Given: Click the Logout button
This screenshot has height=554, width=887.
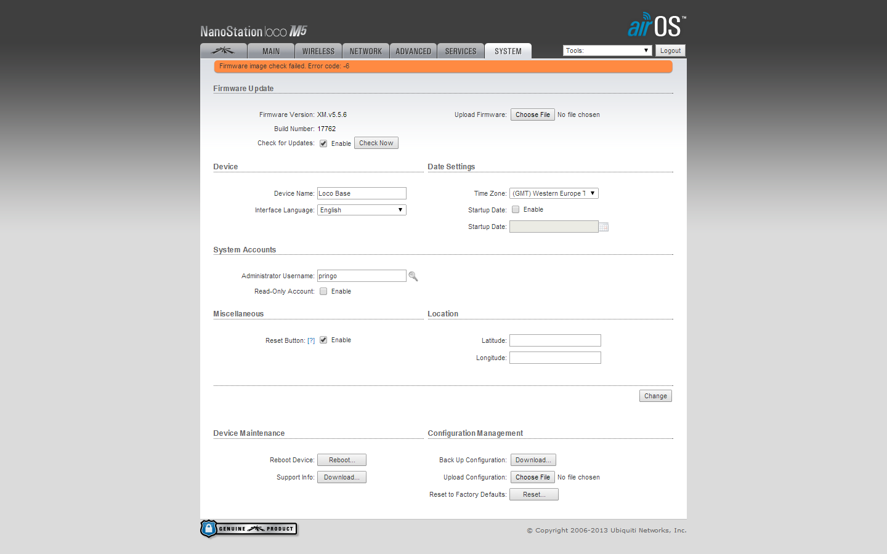Looking at the screenshot, I should (670, 50).
